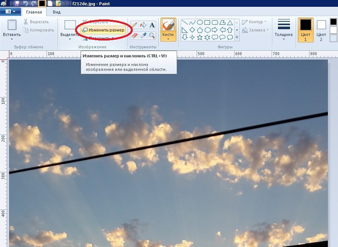Viewport: 338px width, 247px height.
Task: Open the Кисти brushes dropdown
Action: point(168,39)
